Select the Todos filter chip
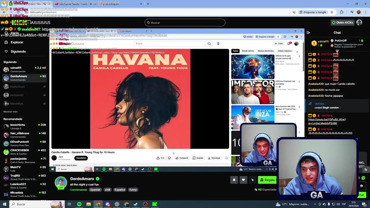 [x=235, y=51]
